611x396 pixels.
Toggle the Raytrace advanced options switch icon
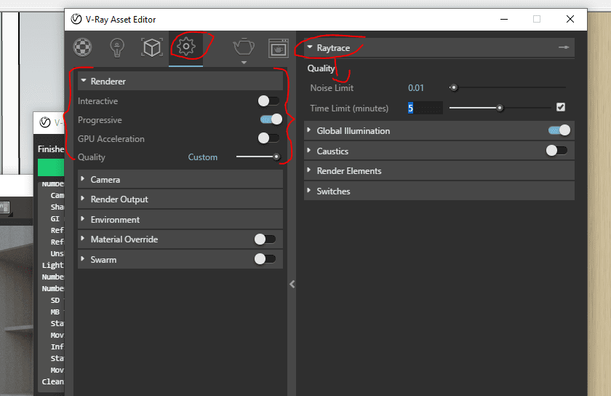564,47
